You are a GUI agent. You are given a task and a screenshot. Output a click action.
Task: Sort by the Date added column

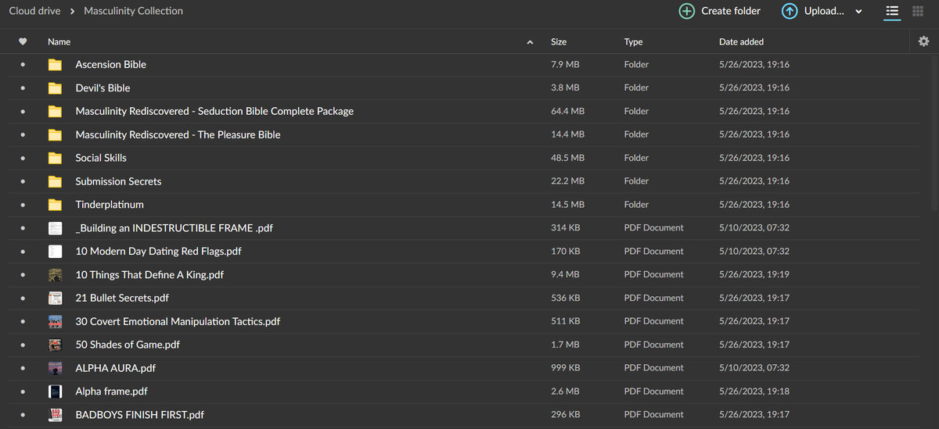point(741,42)
